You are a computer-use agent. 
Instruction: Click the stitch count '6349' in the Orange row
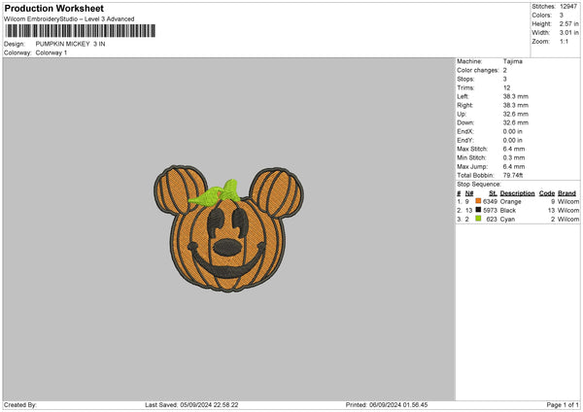point(490,201)
